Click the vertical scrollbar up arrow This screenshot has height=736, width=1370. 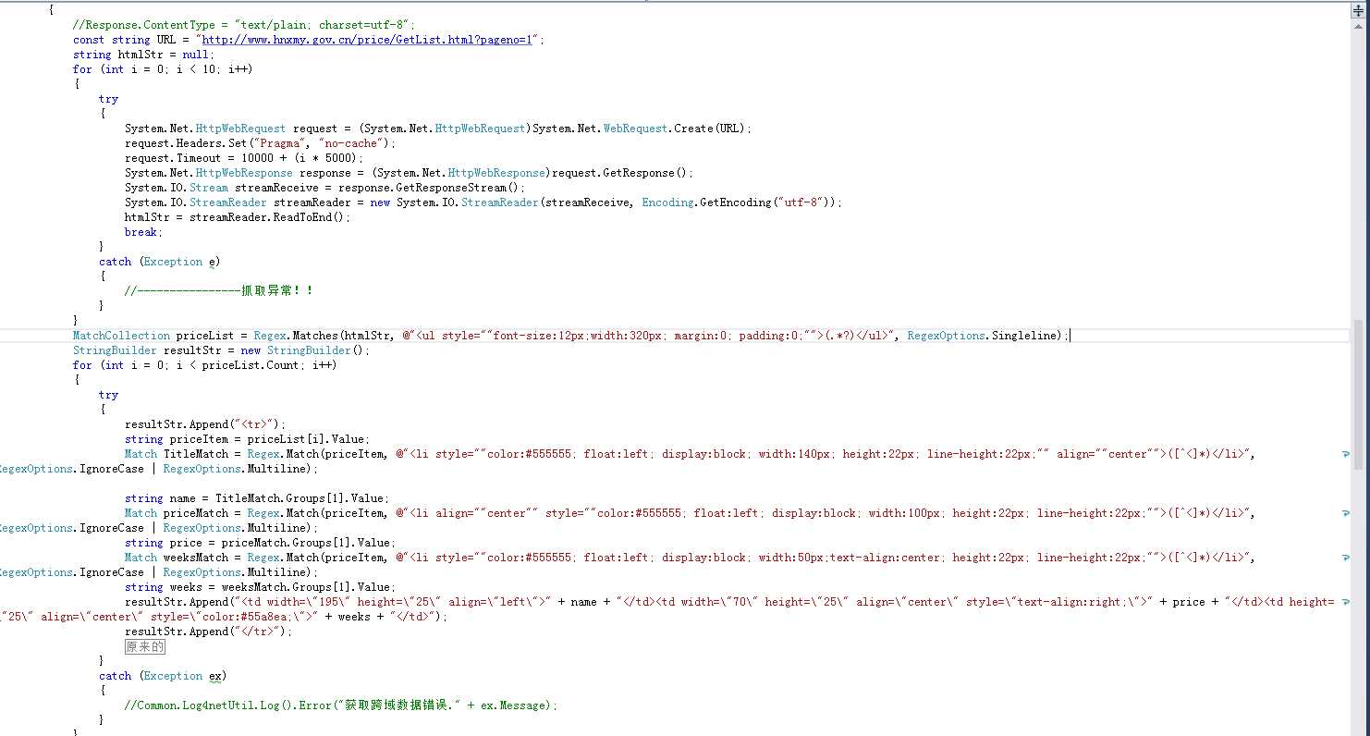tap(1358, 27)
